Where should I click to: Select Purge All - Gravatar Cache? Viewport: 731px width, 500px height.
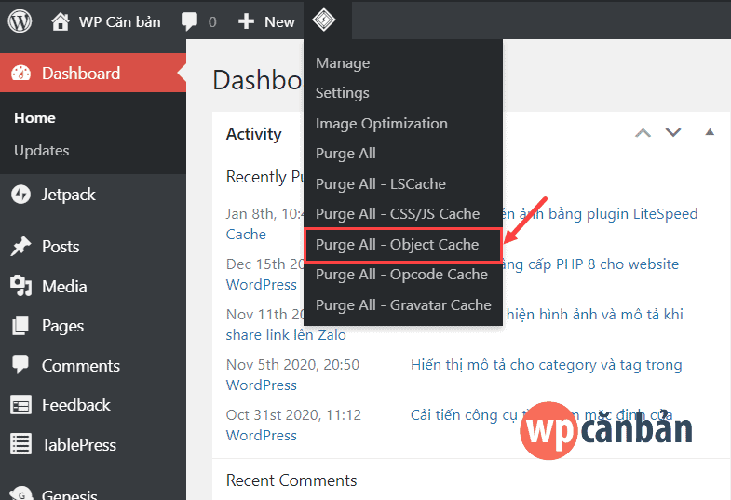tap(403, 305)
